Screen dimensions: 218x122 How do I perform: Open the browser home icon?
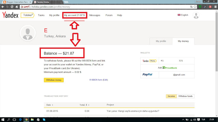click(x=17, y=7)
